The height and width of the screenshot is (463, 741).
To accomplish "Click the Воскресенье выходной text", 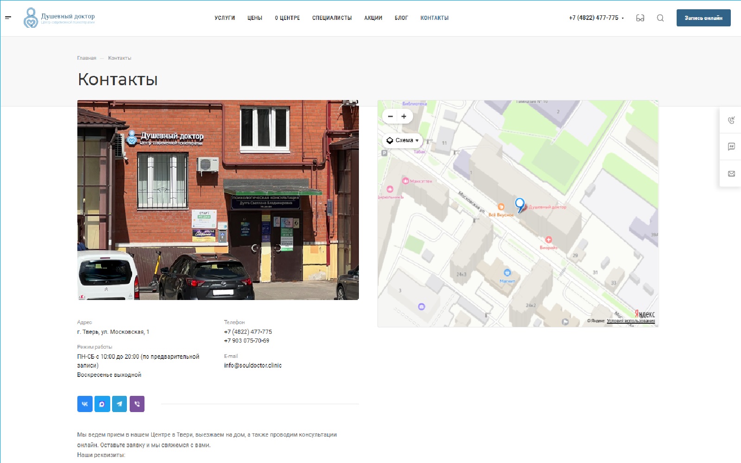I will (x=109, y=375).
